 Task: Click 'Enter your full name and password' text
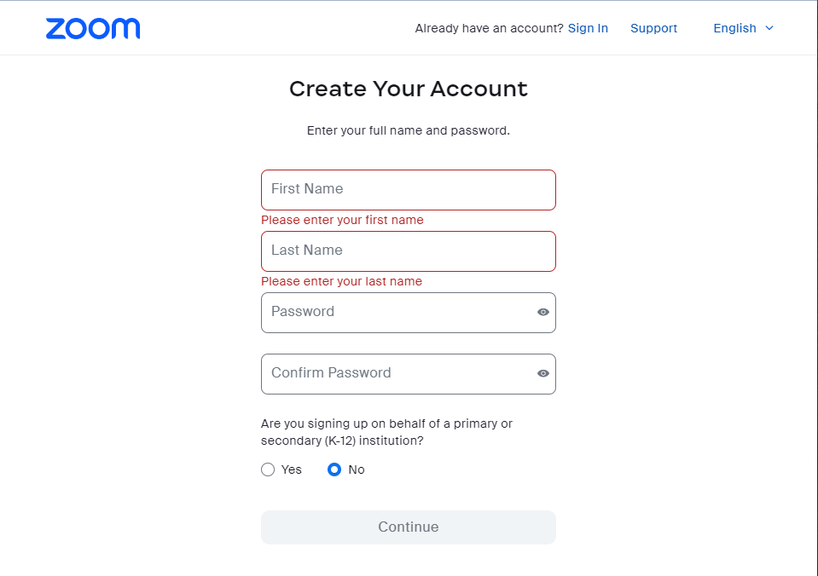pos(409,131)
